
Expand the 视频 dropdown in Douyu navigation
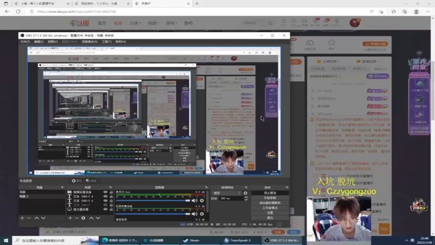153,23
